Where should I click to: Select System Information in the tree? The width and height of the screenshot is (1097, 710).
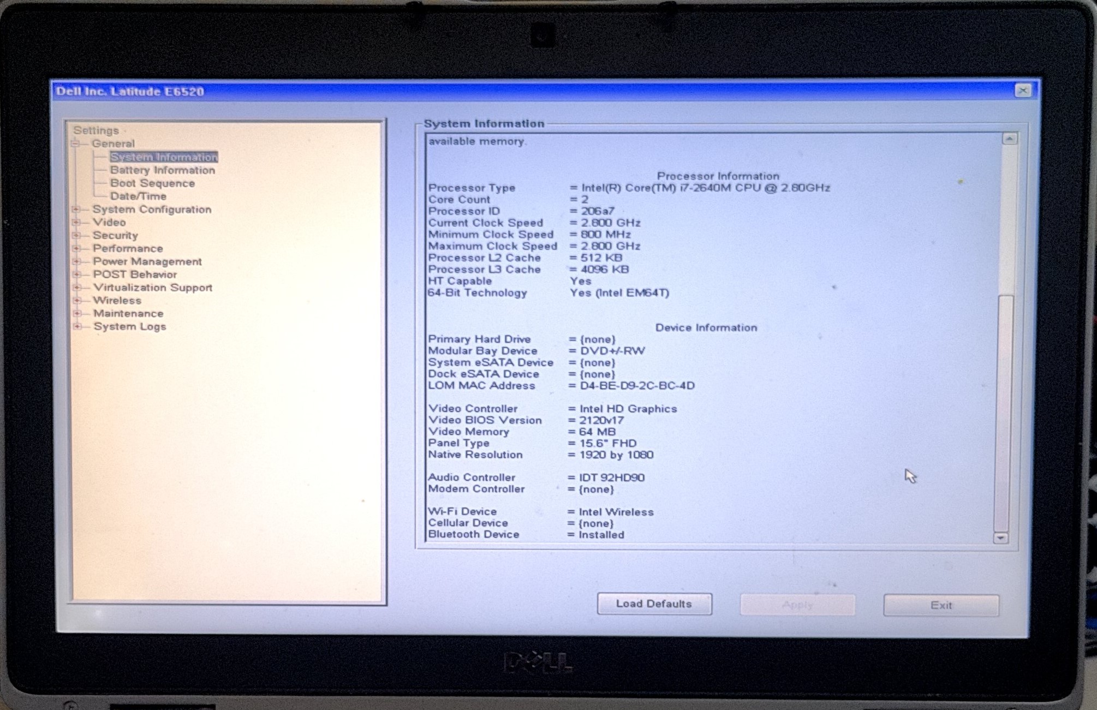(x=164, y=157)
